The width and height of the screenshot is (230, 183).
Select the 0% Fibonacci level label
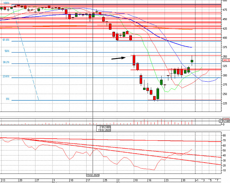[x=8, y=99]
